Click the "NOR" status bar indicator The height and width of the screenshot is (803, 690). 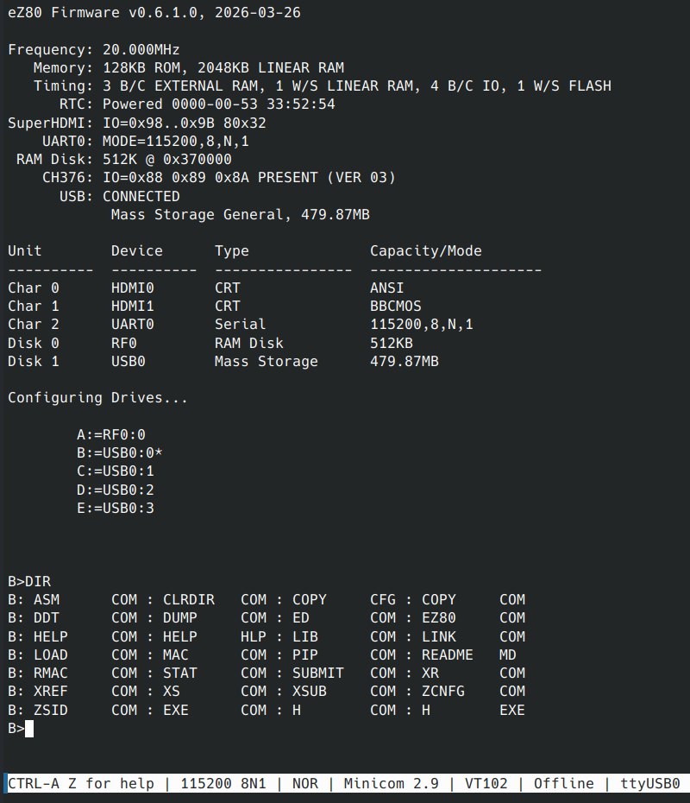pyautogui.click(x=305, y=784)
